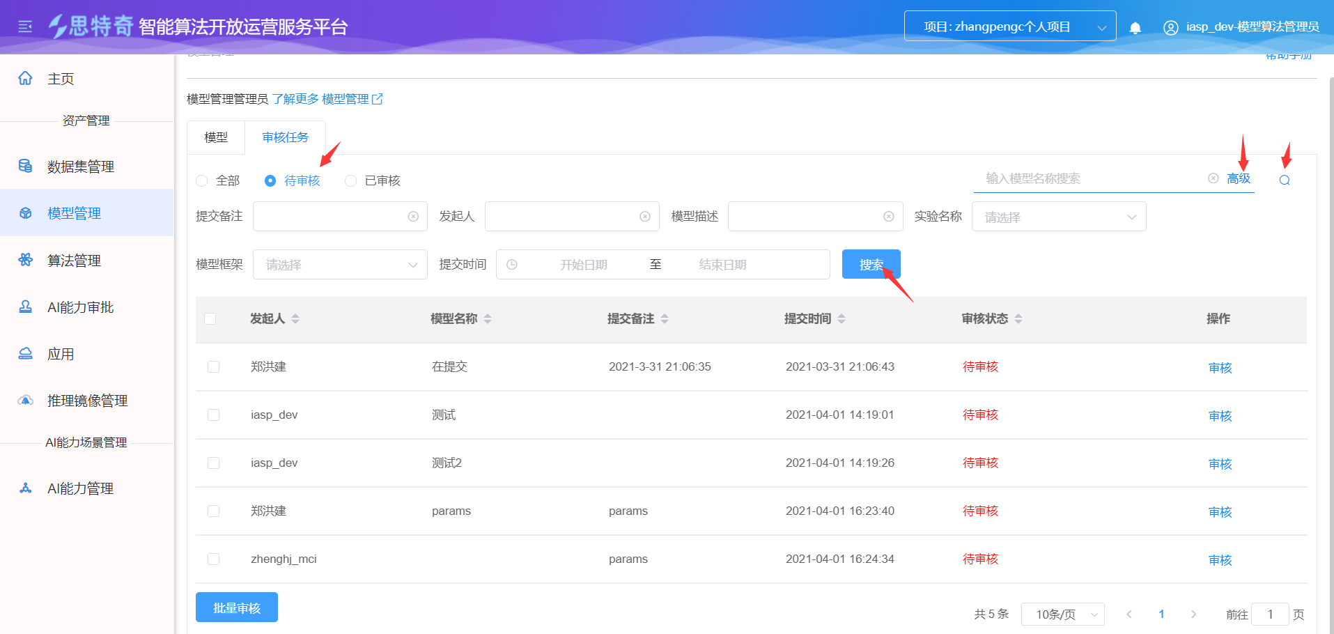
Task: Click the clock icon in 提交时间 field
Action: click(512, 265)
